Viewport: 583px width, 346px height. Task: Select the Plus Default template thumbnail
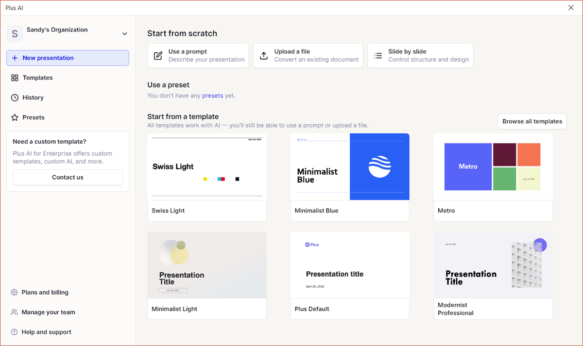350,265
